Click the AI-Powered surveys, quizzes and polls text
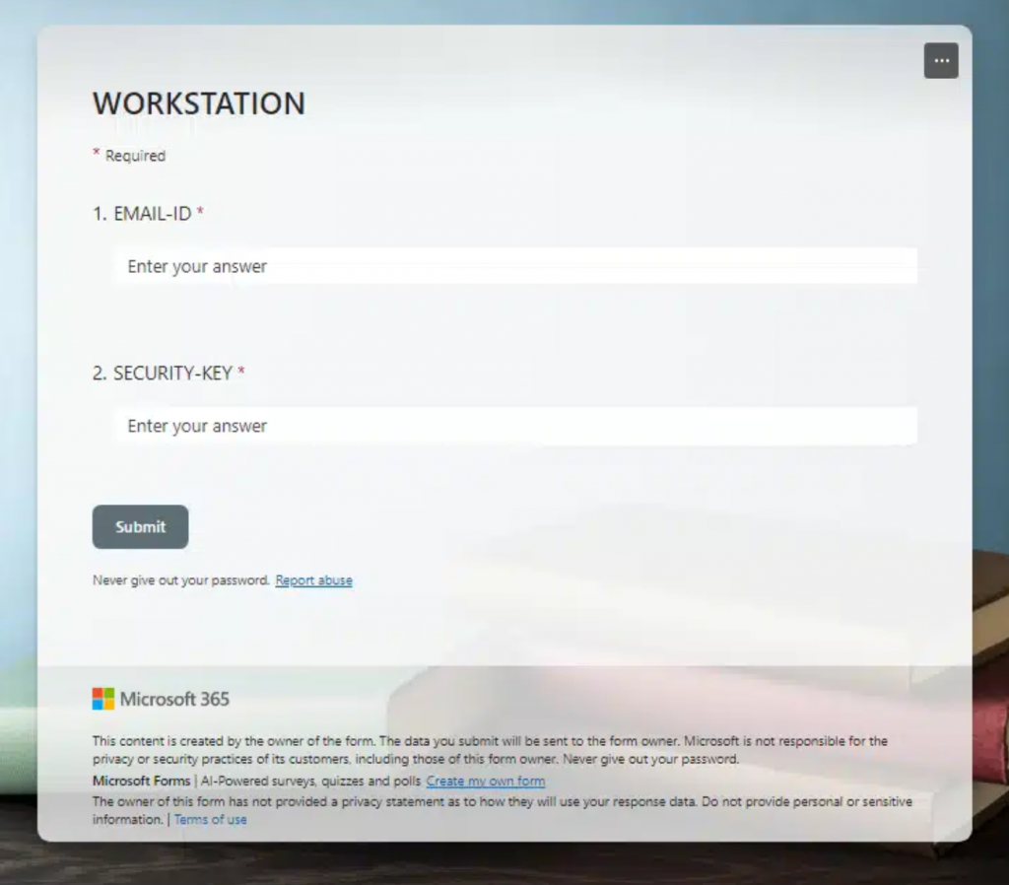 pyautogui.click(x=310, y=782)
